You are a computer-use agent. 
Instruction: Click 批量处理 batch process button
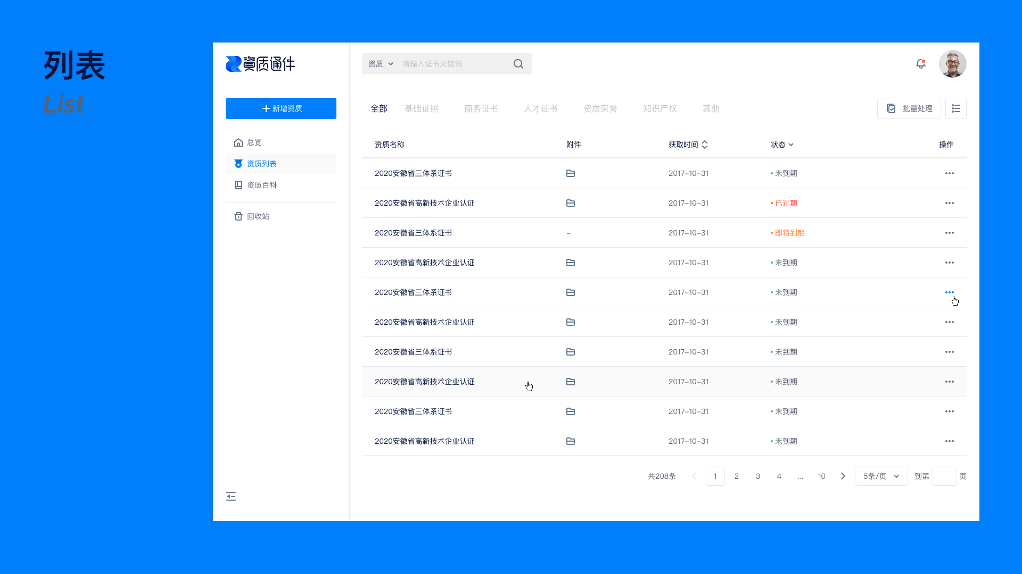[x=909, y=108]
